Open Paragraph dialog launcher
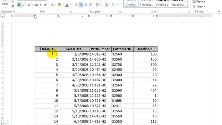The width and height of the screenshot is (222, 125). 120,11
